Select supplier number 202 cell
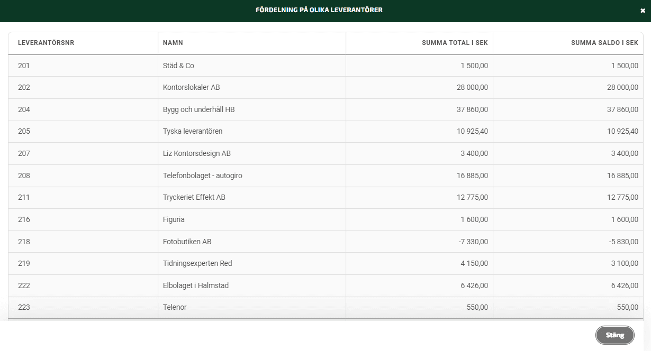 [83, 88]
